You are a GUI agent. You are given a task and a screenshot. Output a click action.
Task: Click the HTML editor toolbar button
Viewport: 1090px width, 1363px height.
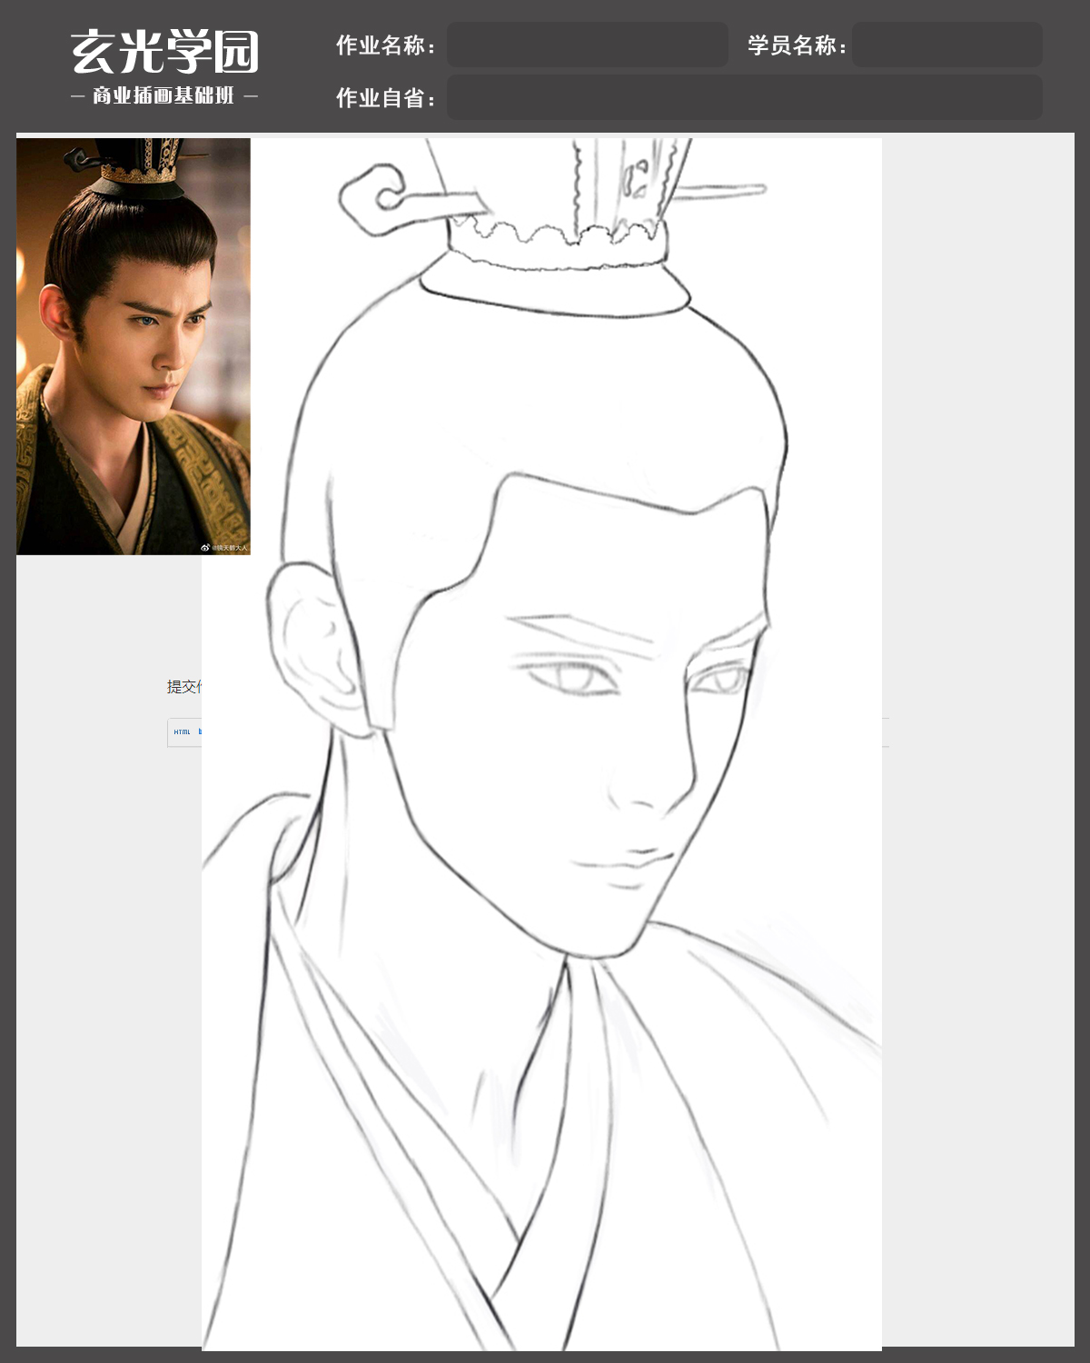point(183,731)
